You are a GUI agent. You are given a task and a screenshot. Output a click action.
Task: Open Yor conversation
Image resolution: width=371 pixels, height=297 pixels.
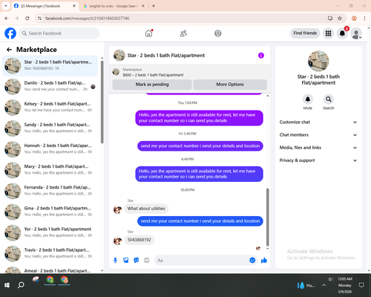(50, 232)
